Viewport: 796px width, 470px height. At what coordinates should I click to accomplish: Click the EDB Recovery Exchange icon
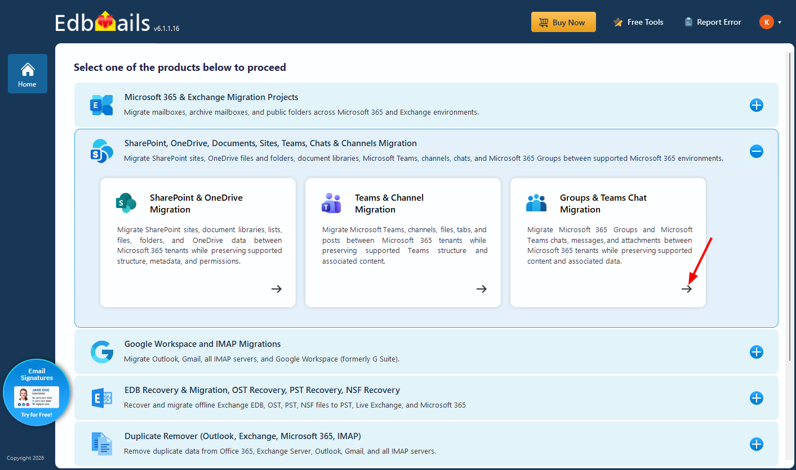pyautogui.click(x=101, y=398)
